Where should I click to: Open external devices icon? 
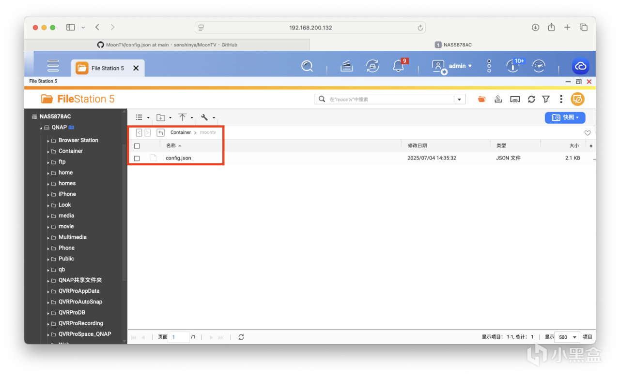click(372, 66)
